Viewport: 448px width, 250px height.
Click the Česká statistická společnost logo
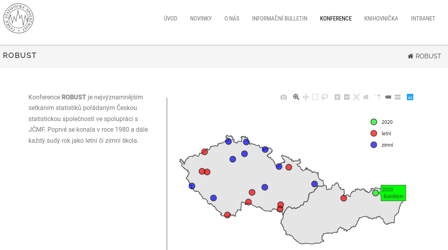point(19,19)
